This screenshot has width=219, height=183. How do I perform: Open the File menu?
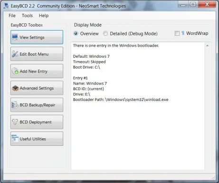(x=12, y=16)
